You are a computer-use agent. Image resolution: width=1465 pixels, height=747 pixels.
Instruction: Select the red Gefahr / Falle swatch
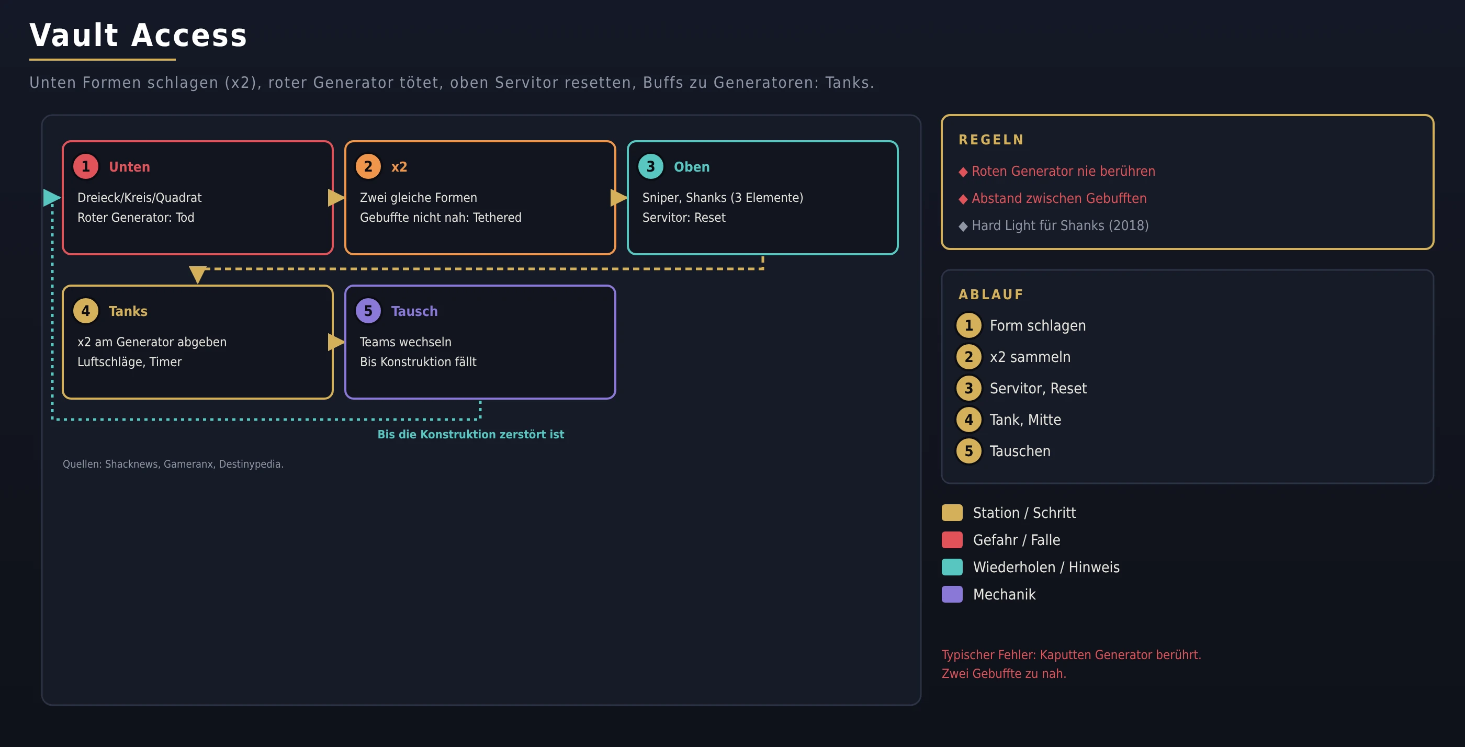(952, 540)
